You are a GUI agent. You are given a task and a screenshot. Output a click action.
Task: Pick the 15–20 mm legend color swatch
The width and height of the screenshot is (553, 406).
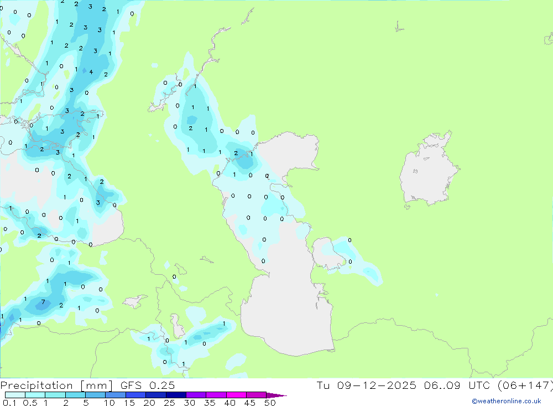pyautogui.click(x=136, y=395)
